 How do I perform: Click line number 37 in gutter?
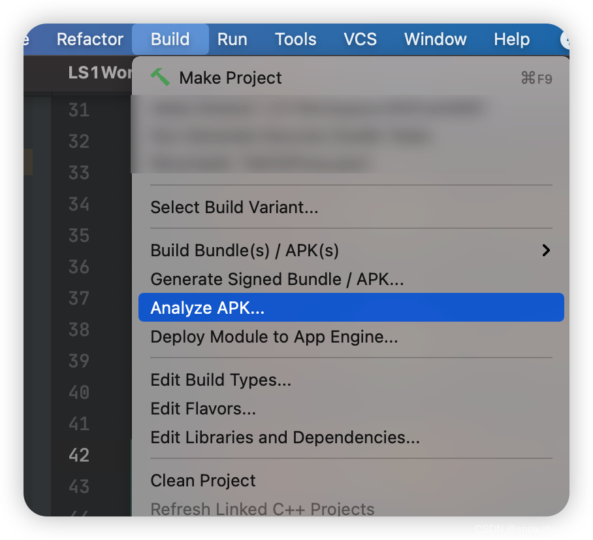pyautogui.click(x=79, y=299)
